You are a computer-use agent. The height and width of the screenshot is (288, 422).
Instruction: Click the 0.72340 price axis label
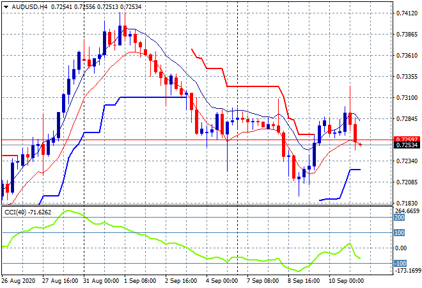tap(405, 161)
